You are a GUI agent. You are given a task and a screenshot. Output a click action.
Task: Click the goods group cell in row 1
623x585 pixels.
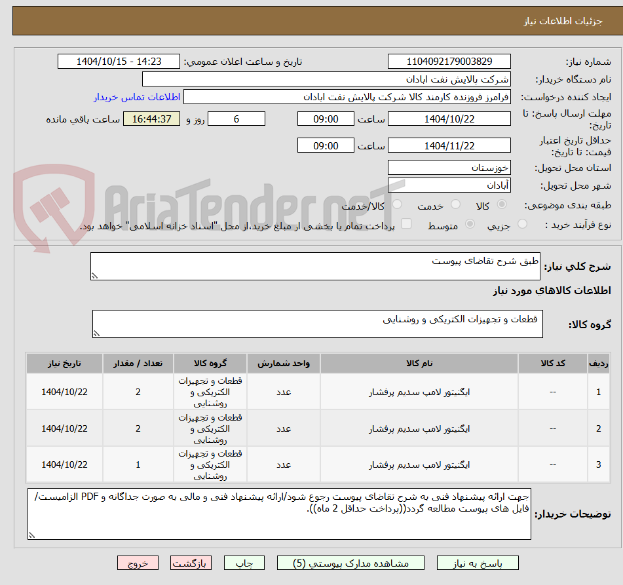tap(210, 392)
